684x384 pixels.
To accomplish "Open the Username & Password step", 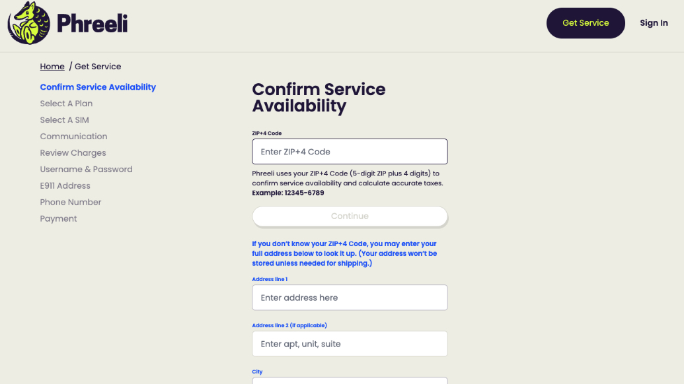I will pyautogui.click(x=86, y=169).
